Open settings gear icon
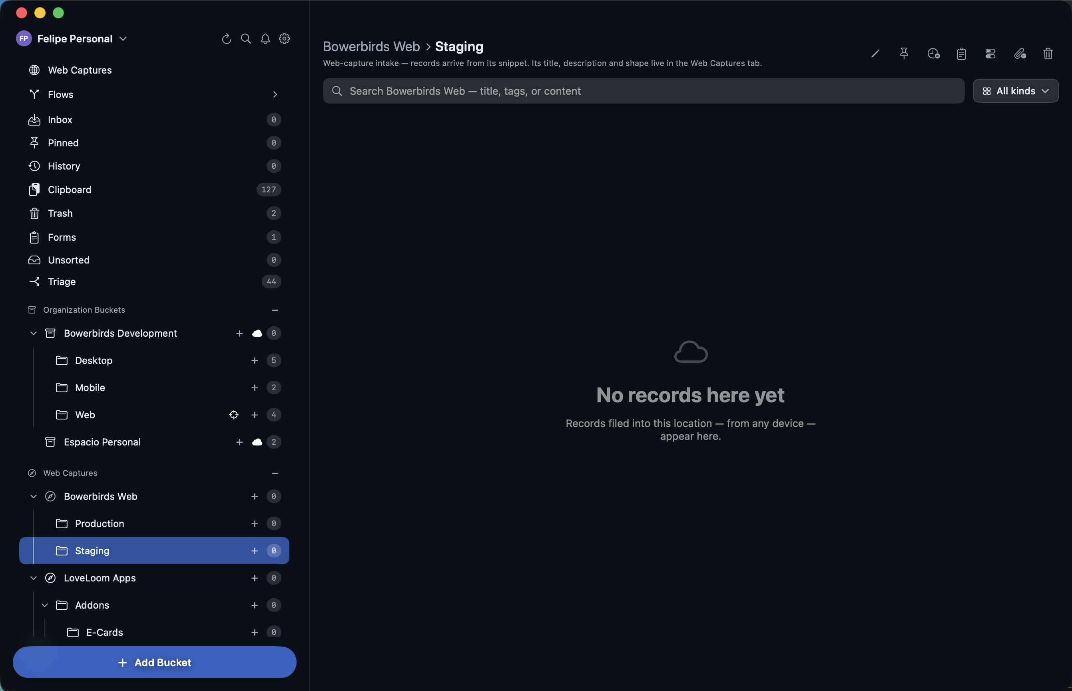Viewport: 1072px width, 691px height. click(284, 39)
